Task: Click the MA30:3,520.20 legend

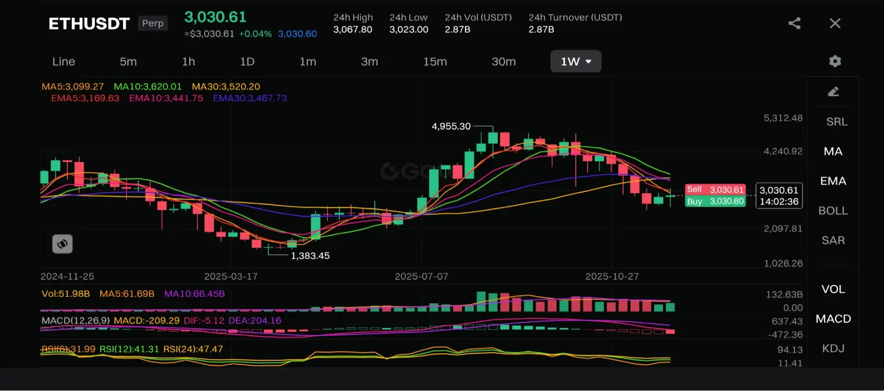Action: coord(226,87)
